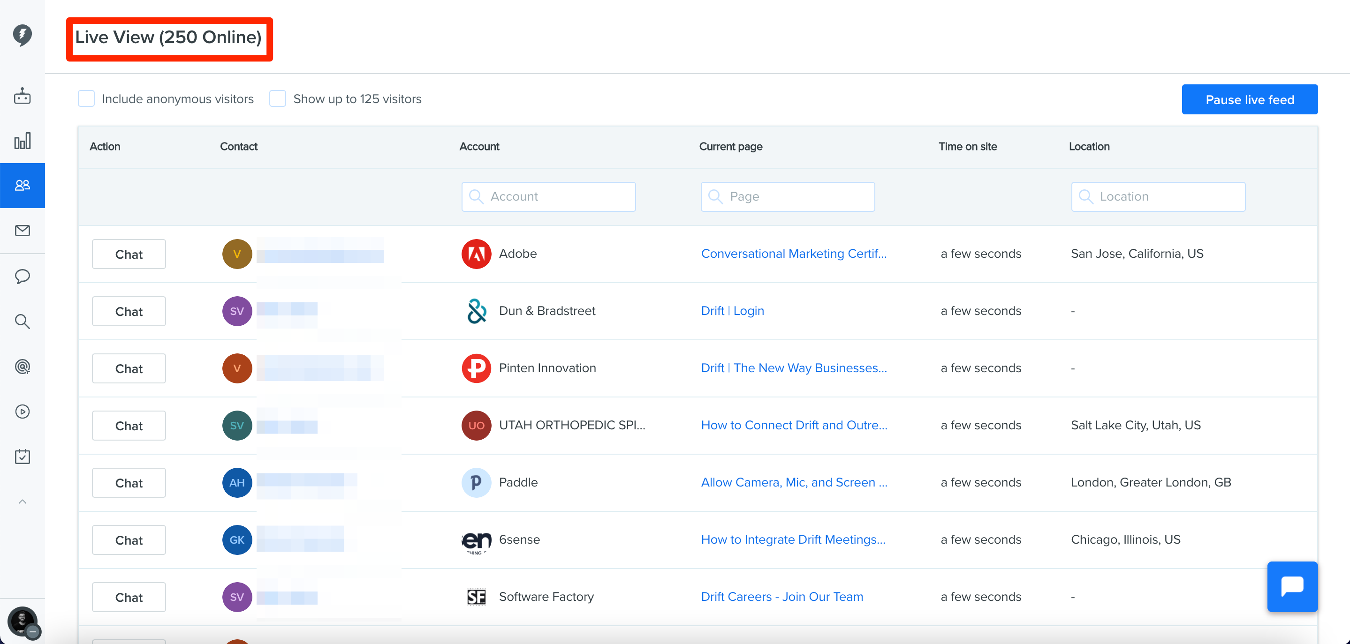
Task: Click Chat button in 6sense row
Action: click(129, 540)
